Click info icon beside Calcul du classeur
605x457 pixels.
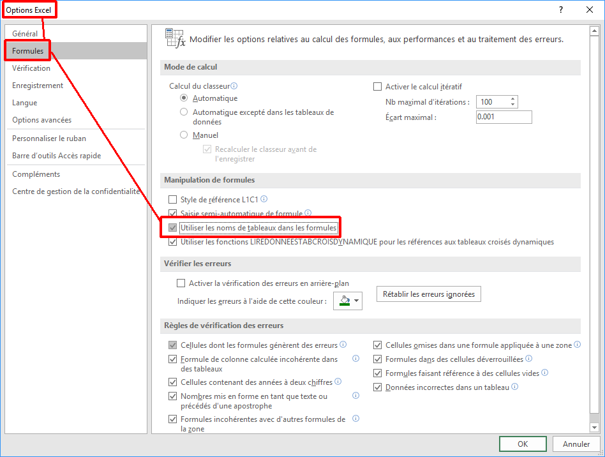click(234, 86)
